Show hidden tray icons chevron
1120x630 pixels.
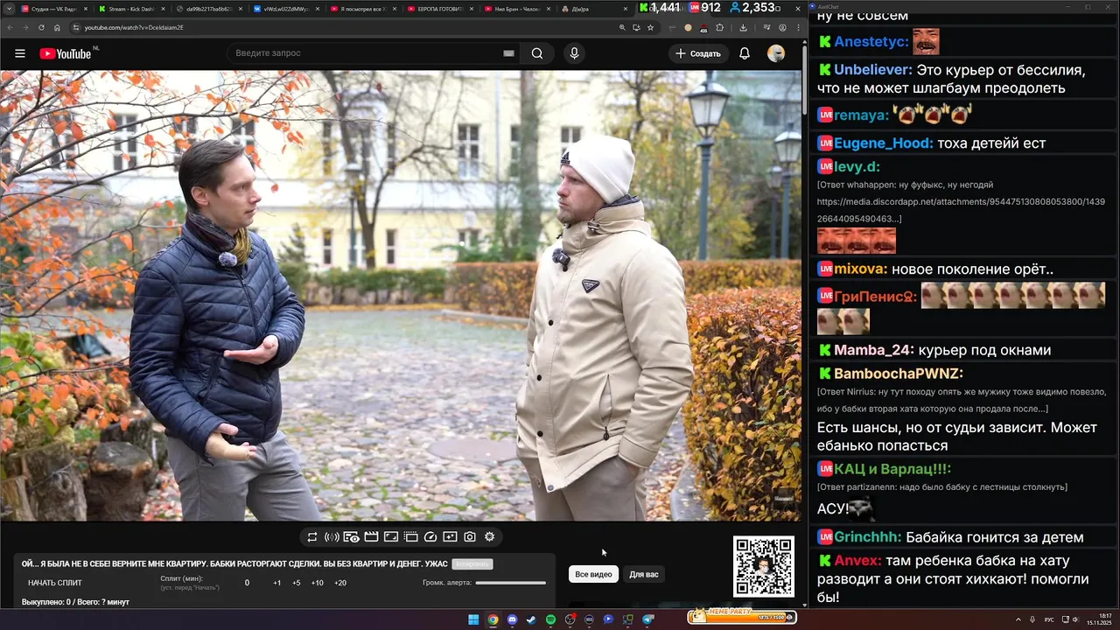(1018, 619)
